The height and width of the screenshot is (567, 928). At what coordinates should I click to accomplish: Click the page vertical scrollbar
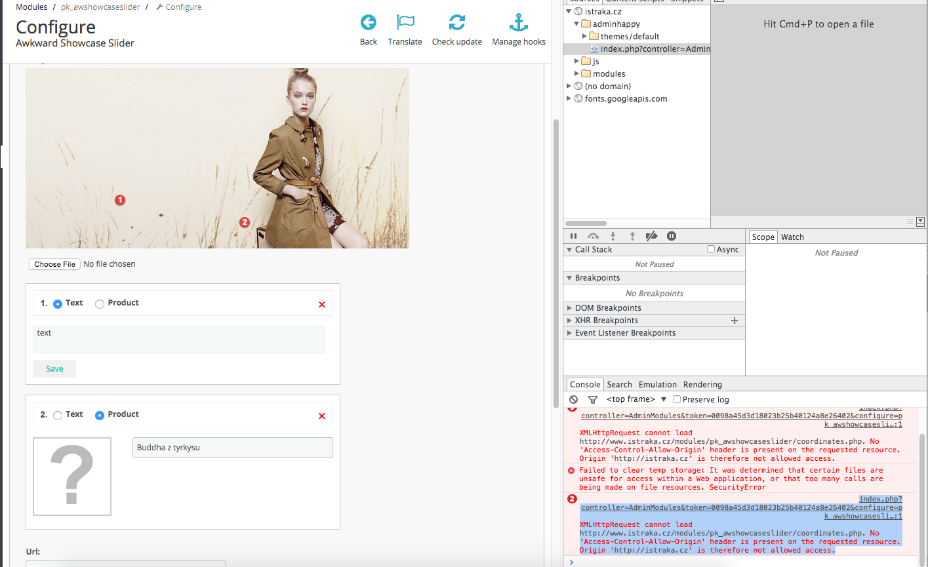tap(557, 262)
